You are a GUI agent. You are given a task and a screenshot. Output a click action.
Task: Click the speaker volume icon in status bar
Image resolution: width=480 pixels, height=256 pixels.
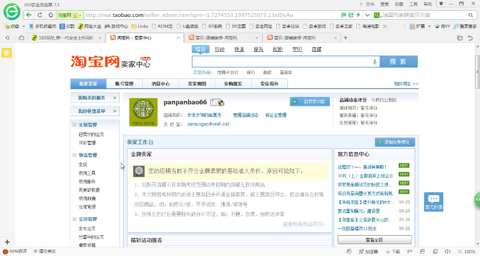pyautogui.click(x=448, y=251)
